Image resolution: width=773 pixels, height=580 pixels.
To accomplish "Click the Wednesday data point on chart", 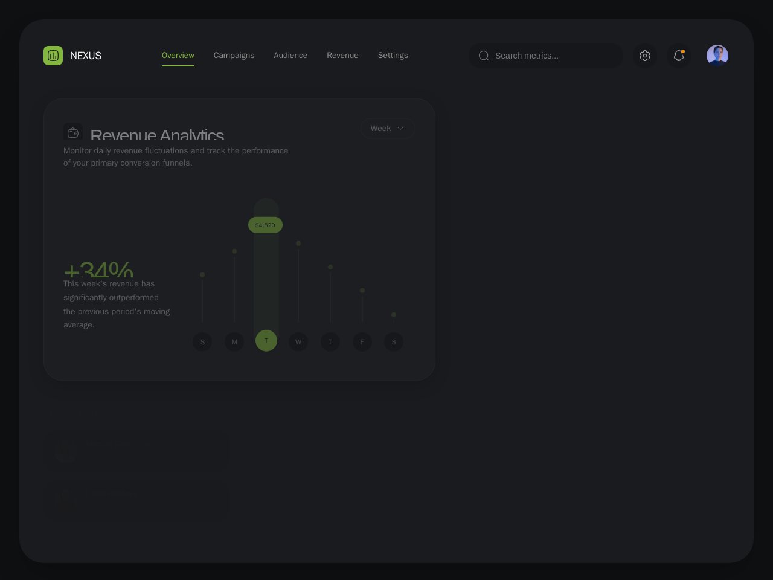I will pos(298,243).
